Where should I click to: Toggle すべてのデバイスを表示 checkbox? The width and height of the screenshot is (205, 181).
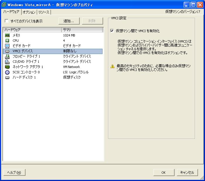coord(6,21)
